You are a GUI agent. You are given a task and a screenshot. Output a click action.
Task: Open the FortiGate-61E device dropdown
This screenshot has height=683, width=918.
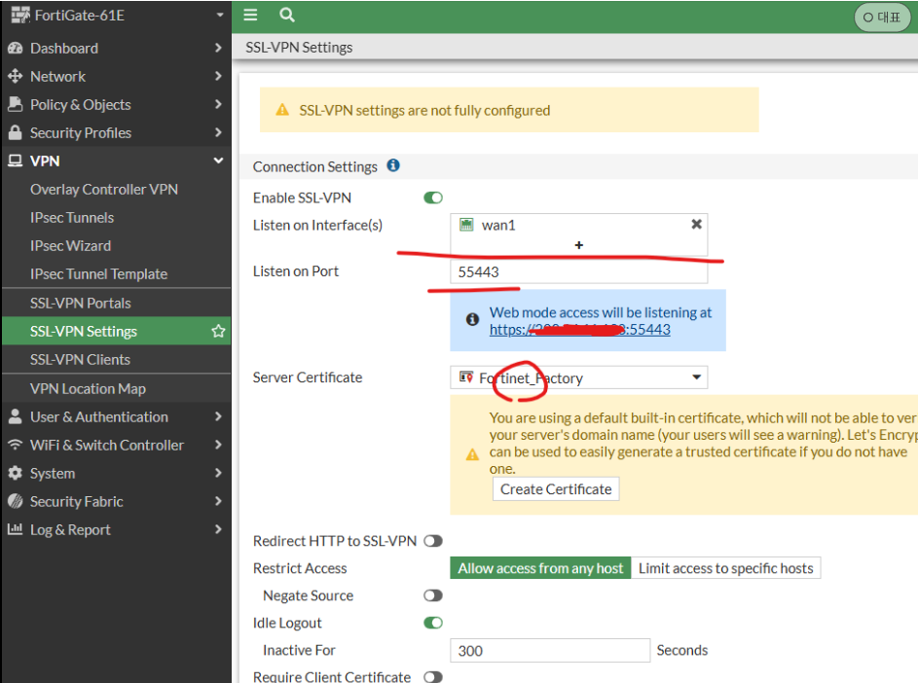[220, 15]
